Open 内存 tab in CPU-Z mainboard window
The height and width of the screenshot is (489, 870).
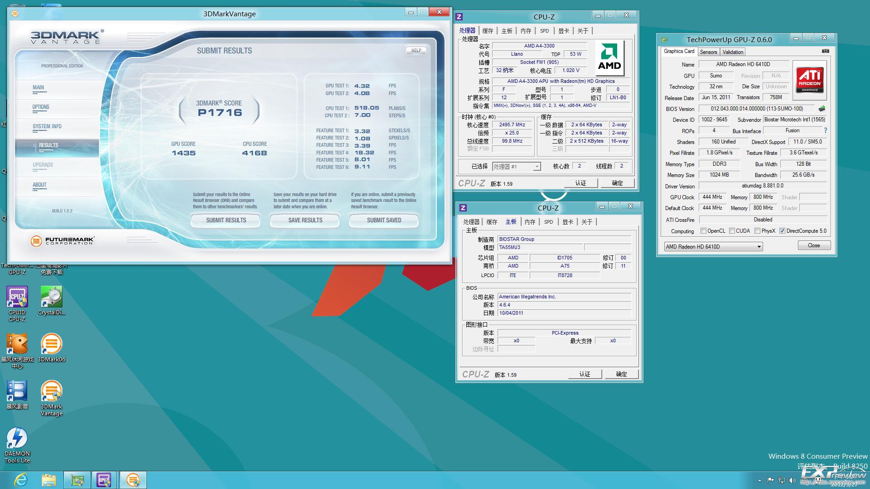[530, 222]
